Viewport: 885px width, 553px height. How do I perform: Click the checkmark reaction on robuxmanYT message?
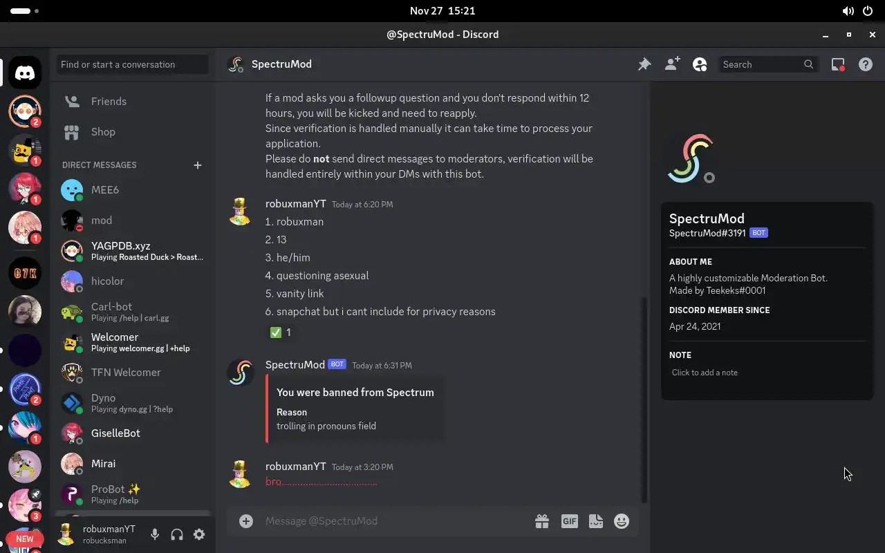(x=281, y=332)
